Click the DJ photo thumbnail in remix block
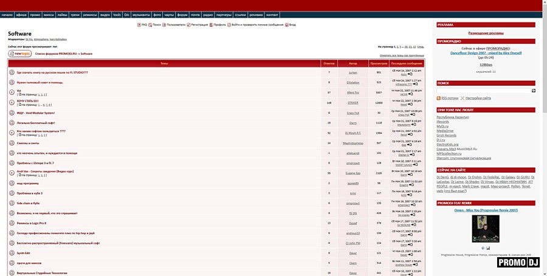The image size is (547, 276). point(486,229)
